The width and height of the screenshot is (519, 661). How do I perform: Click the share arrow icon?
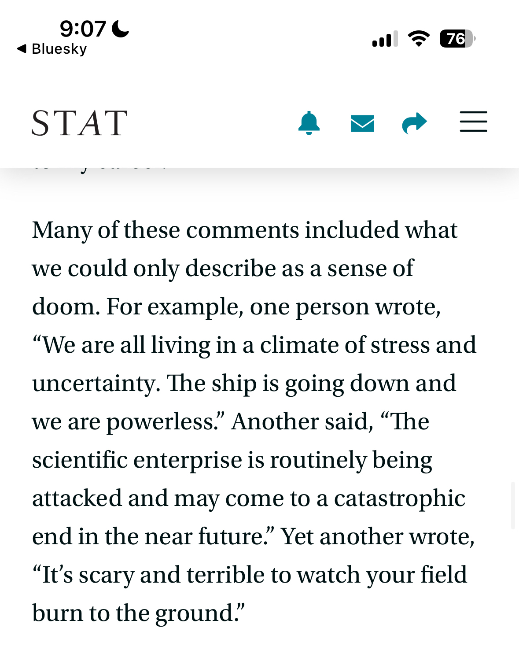[415, 123]
